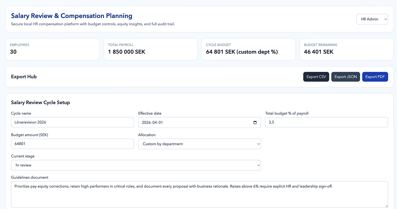397x209 pixels.
Task: Click the Salary Review & Compensation Planning title
Action: (x=71, y=16)
